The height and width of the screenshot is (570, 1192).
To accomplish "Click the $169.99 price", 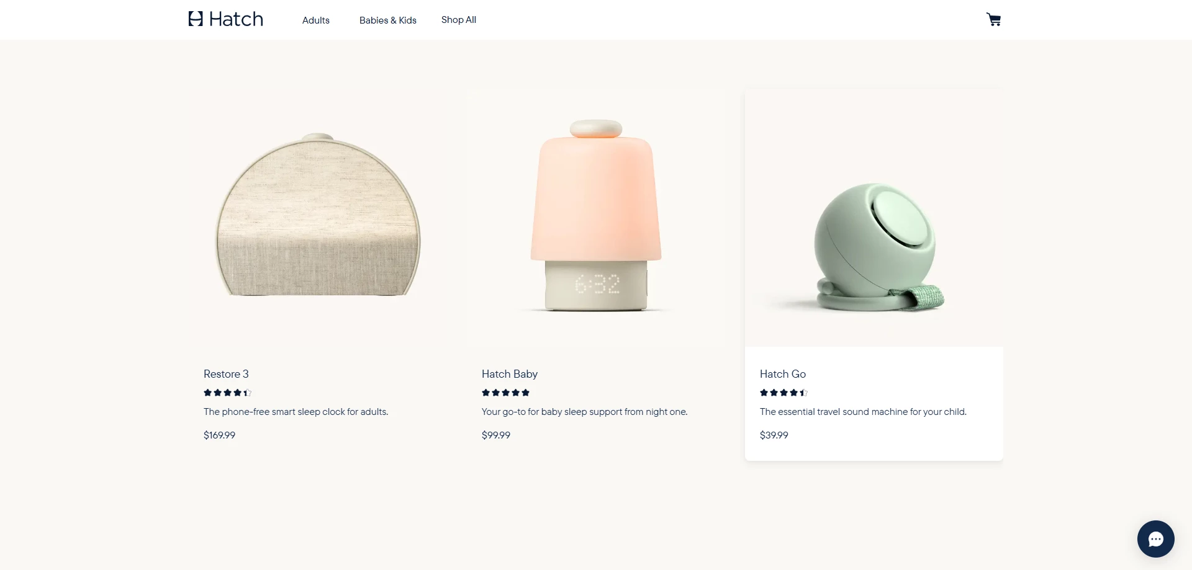I will coord(219,435).
